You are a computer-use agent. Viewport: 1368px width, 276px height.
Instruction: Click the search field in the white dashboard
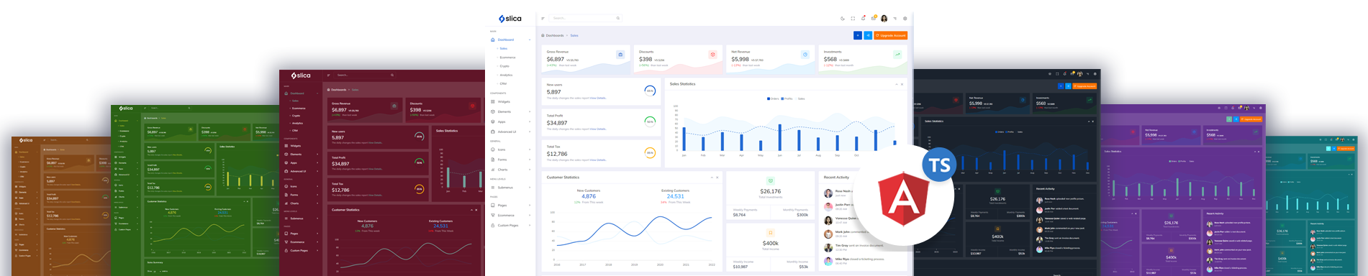[x=585, y=18]
